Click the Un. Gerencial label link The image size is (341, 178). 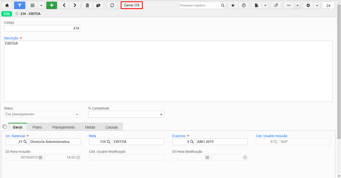15,136
